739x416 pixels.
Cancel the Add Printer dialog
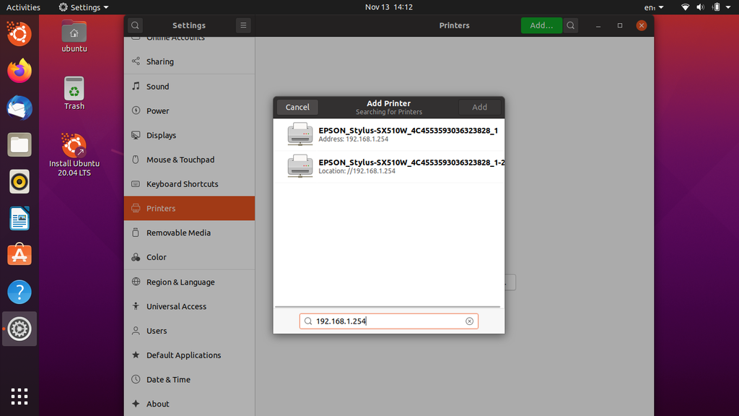pyautogui.click(x=297, y=107)
